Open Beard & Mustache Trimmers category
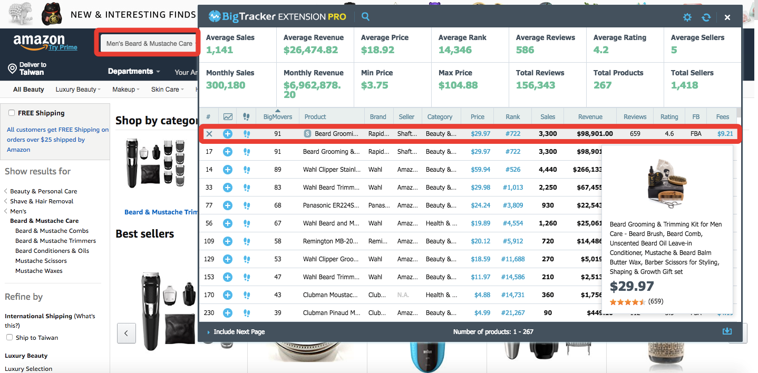 (x=55, y=241)
